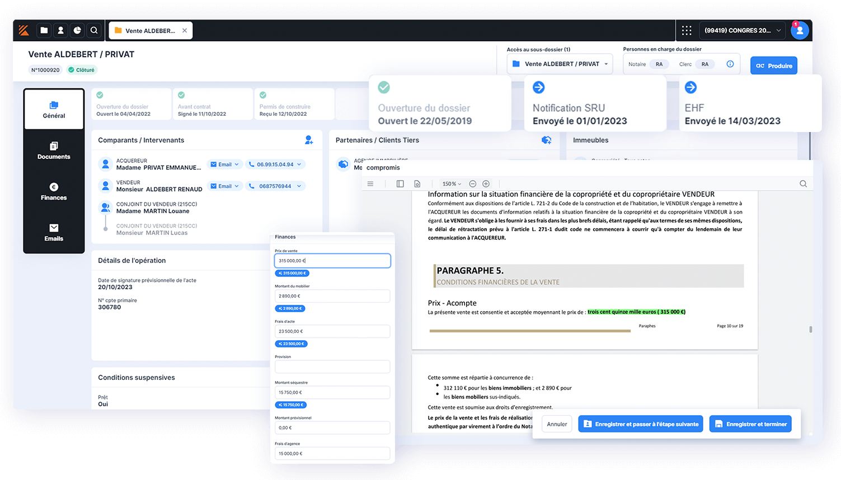
Task: Click the Frais d'acte input field
Action: pos(332,331)
